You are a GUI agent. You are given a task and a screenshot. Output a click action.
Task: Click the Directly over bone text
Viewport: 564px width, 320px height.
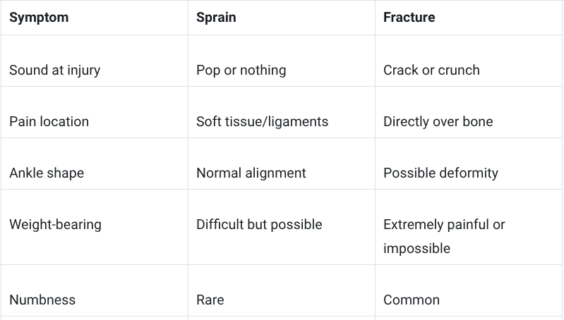(438, 121)
